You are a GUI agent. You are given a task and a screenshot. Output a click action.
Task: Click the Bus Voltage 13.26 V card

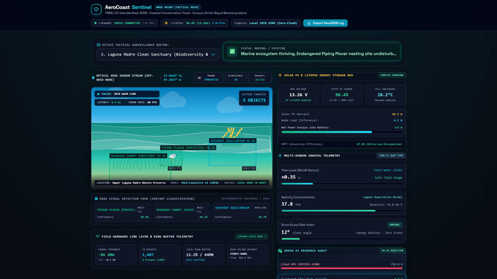pos(298,95)
